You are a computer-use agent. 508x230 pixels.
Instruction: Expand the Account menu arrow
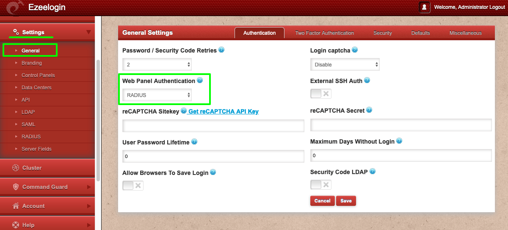[88, 206]
